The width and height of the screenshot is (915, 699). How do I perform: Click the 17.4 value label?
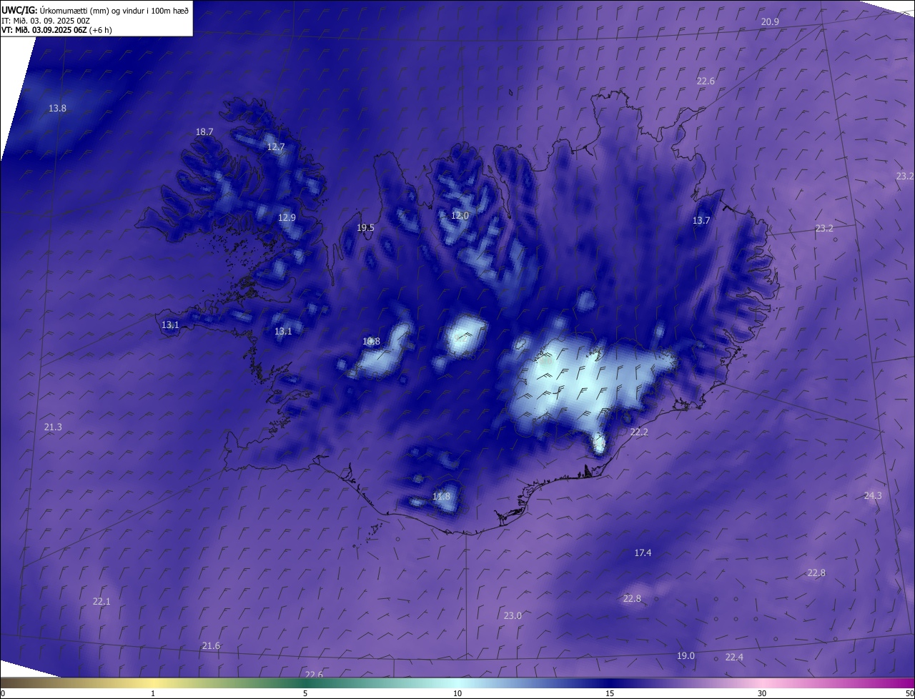pyautogui.click(x=643, y=553)
